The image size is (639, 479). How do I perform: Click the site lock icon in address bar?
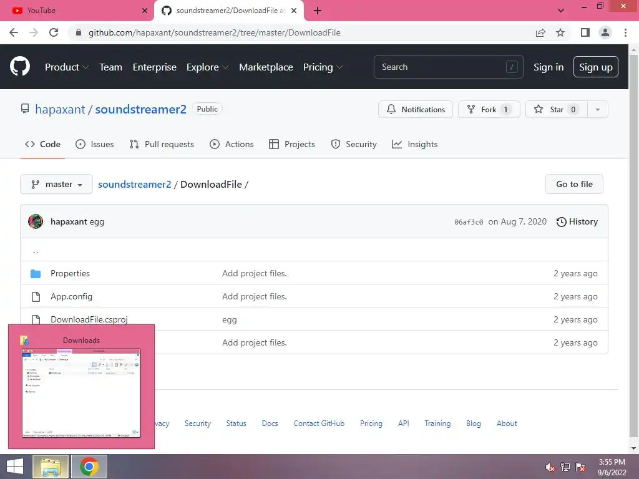[x=79, y=32]
